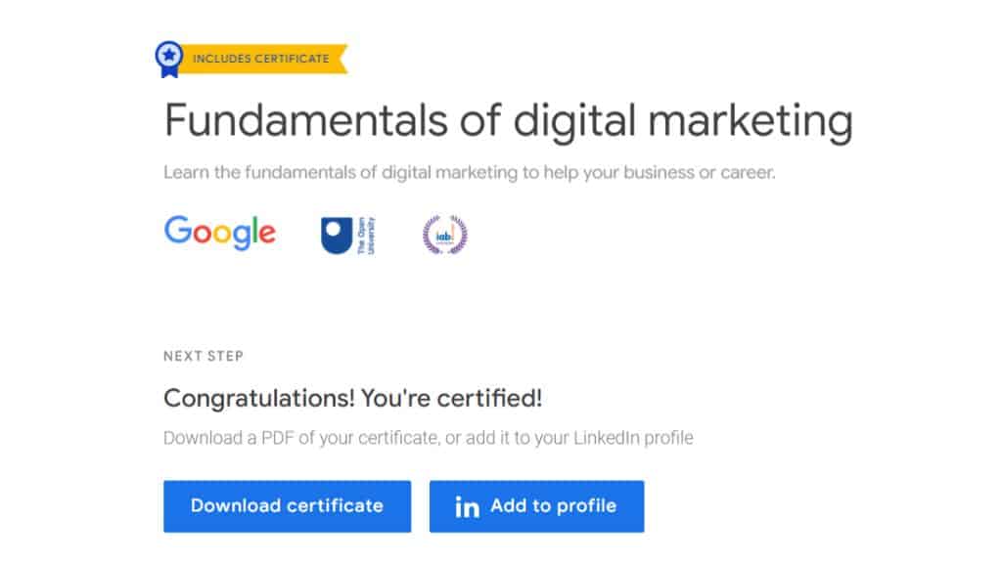Screen dimensions: 1002x563
Task: Click the multicolored G in the Google logo
Action: point(179,233)
